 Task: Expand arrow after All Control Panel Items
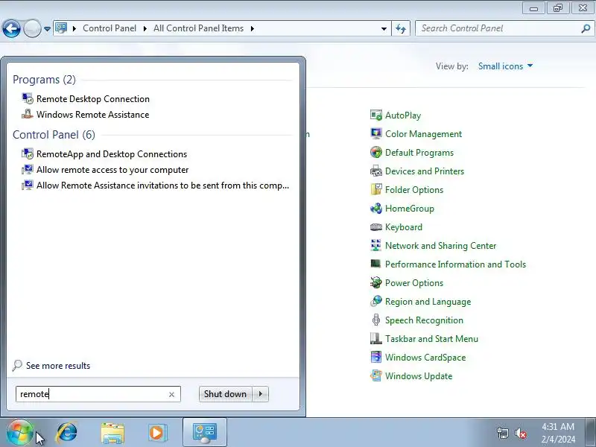[252, 28]
